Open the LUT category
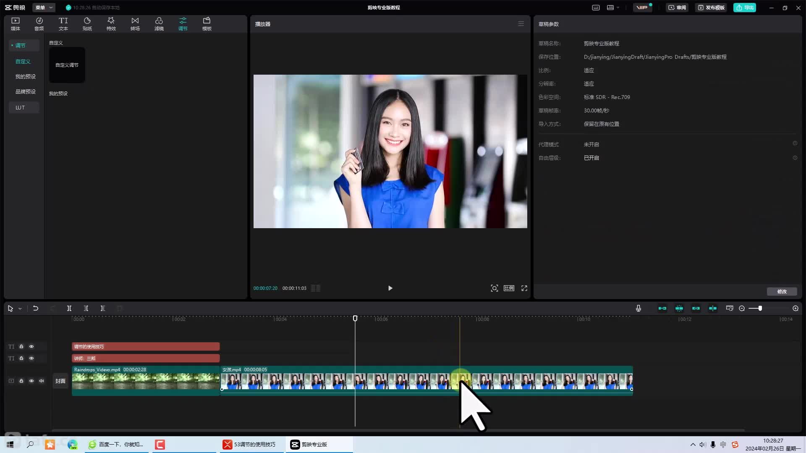 [x=24, y=107]
